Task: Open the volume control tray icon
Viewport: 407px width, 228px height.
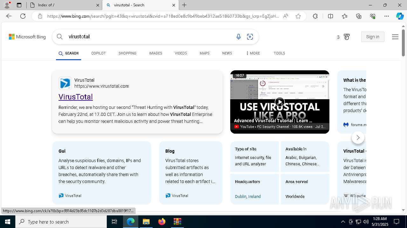Action: coord(366,222)
